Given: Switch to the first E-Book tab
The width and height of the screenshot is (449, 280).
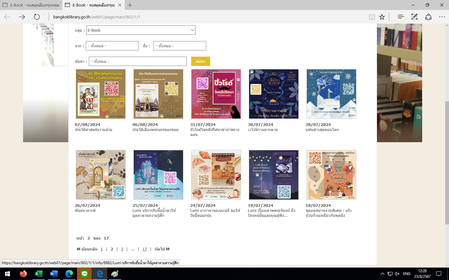Looking at the screenshot, I should [31, 5].
